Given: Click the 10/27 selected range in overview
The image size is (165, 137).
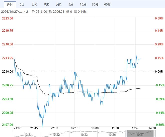Looking at the screenshot, I should [141, 134].
